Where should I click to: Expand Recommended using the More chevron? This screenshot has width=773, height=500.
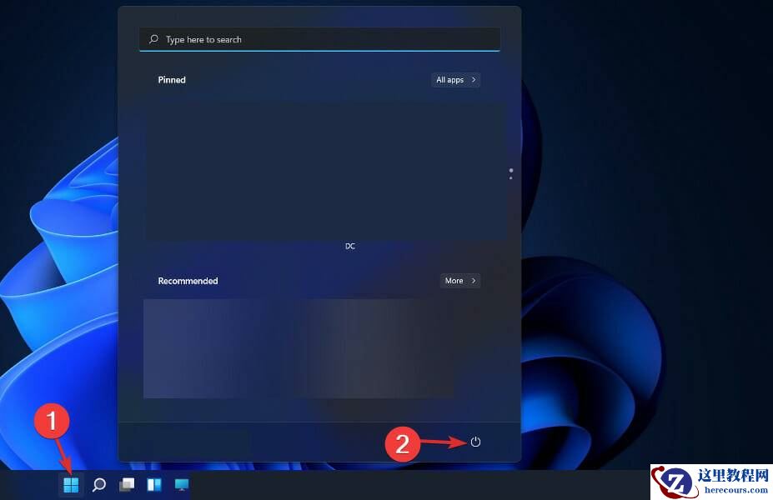point(473,281)
